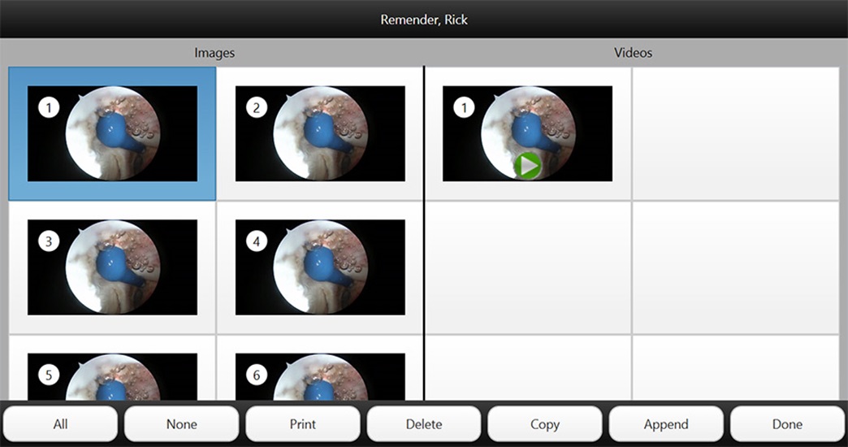848x447 pixels.
Task: Select image thumbnail number 4
Action: [x=320, y=267]
